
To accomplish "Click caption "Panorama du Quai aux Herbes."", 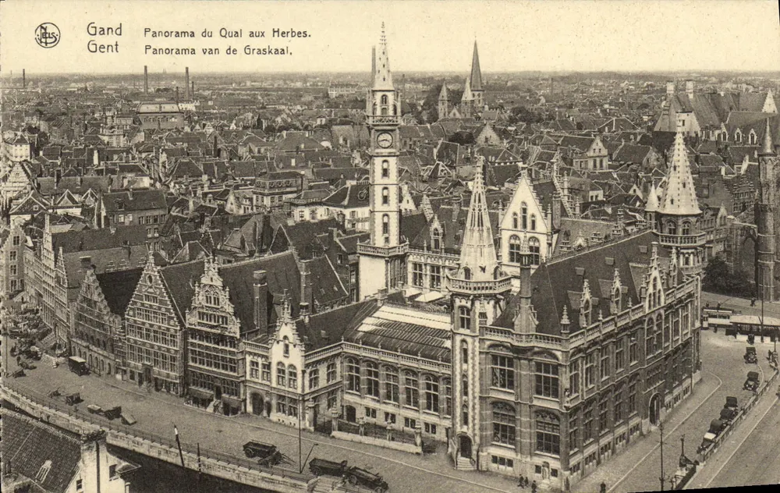I will [x=227, y=34].
